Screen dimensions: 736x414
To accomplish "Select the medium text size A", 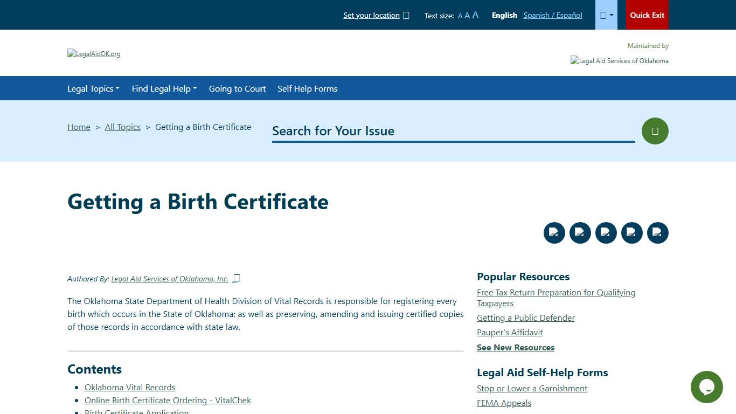I will (x=467, y=15).
